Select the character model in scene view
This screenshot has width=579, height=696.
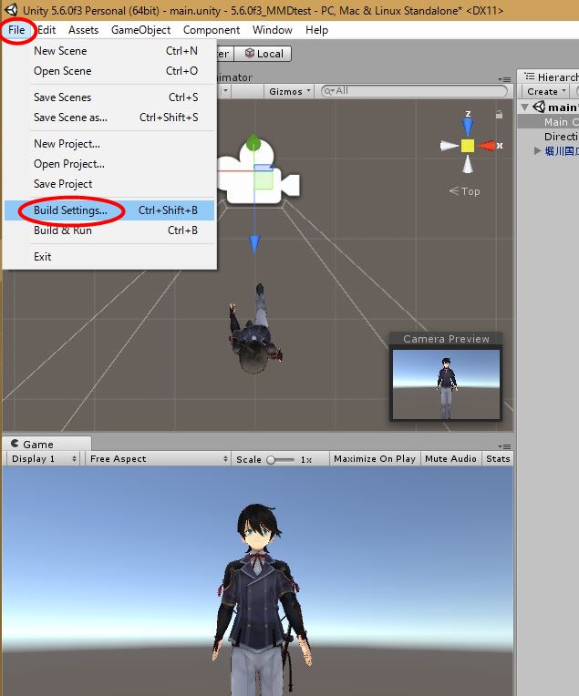pos(255,330)
